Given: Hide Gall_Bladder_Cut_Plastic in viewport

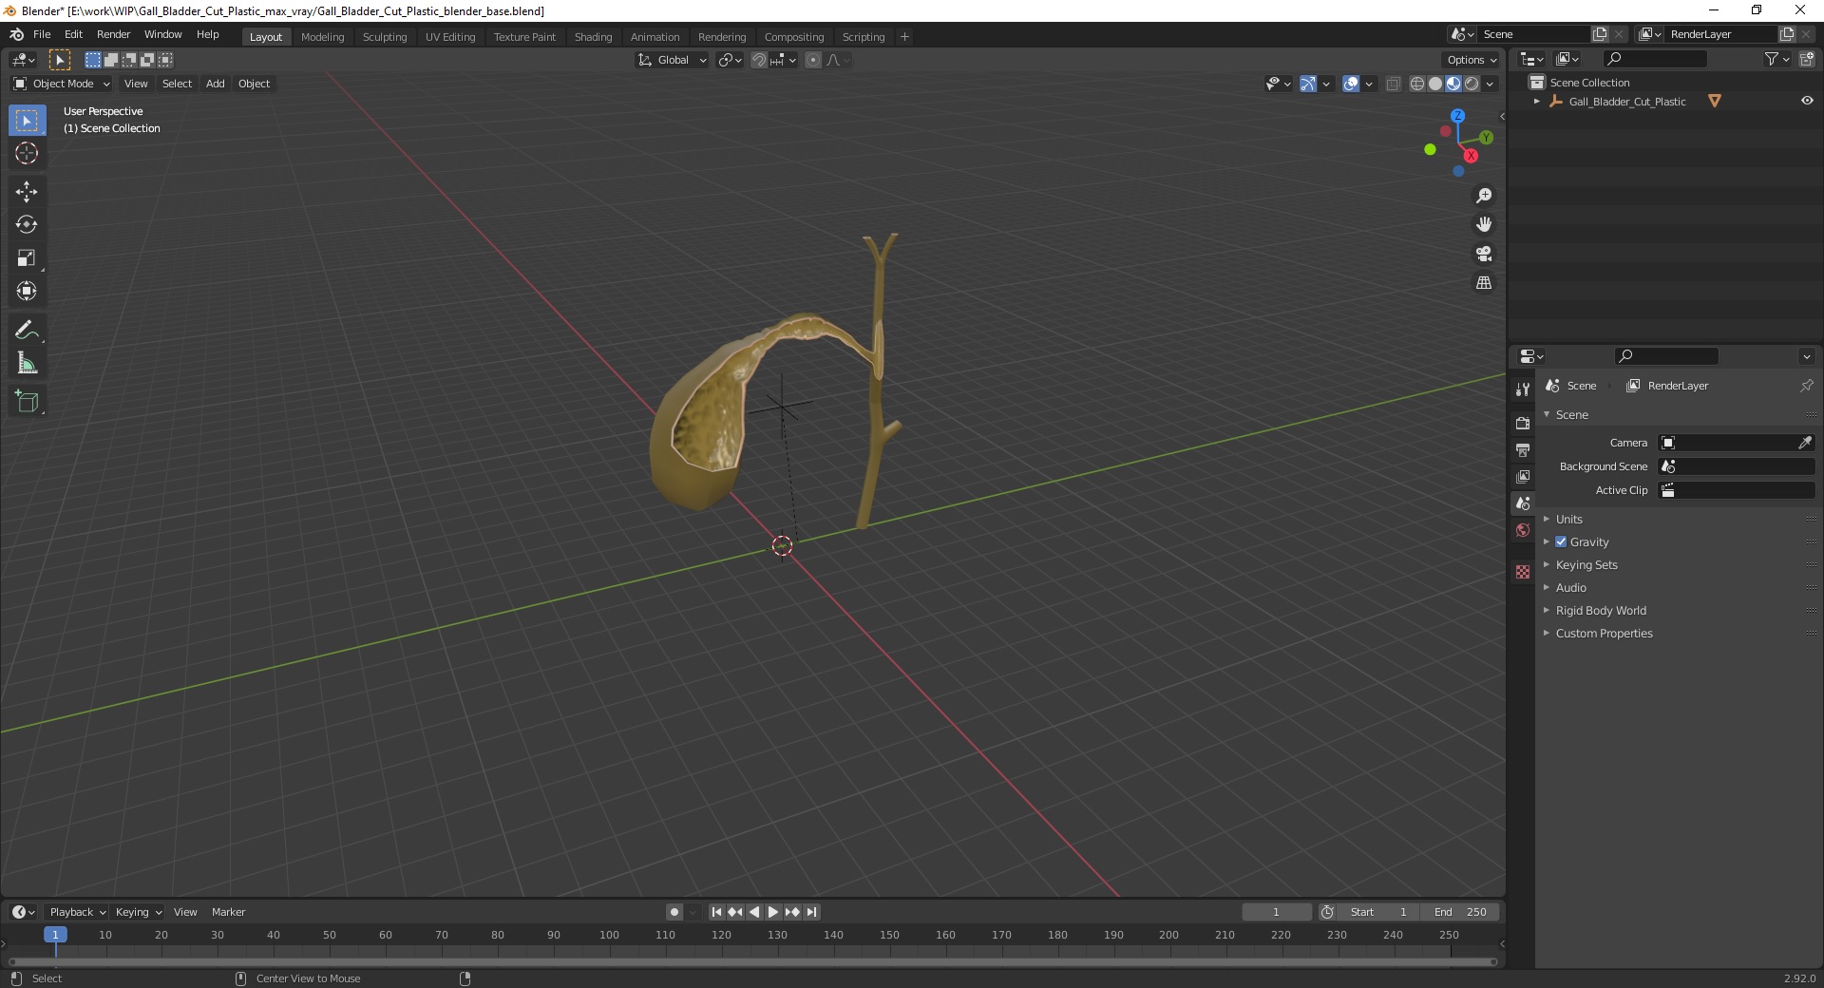Looking at the screenshot, I should [x=1807, y=101].
